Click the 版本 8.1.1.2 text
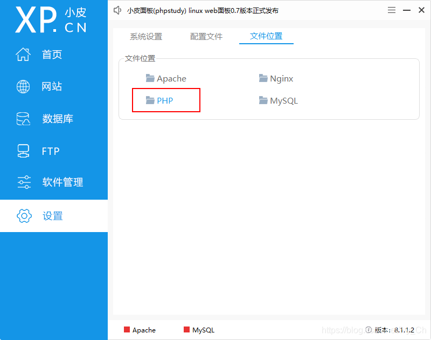431x340 pixels. click(x=394, y=330)
